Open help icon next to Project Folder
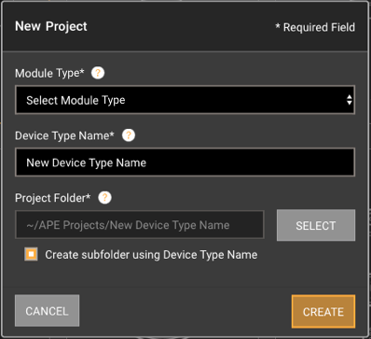Screen dimensions: 371x339 tap(104, 197)
